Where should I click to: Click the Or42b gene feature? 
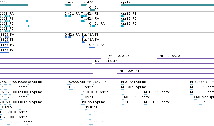tap(92, 10)
